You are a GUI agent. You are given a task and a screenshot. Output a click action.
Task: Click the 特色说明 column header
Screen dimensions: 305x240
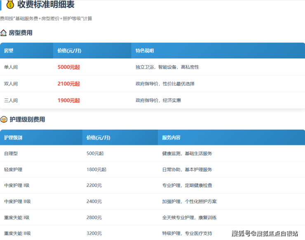[145, 51]
